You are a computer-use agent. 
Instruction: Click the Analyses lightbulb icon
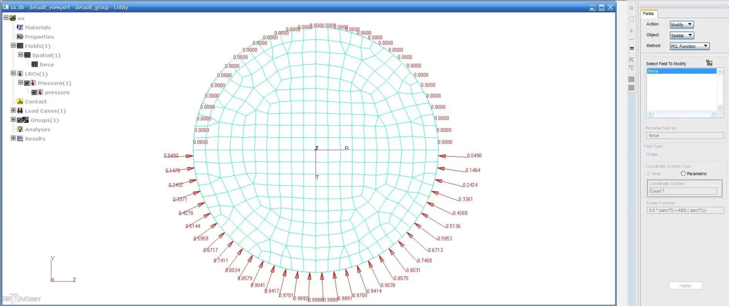coord(20,130)
